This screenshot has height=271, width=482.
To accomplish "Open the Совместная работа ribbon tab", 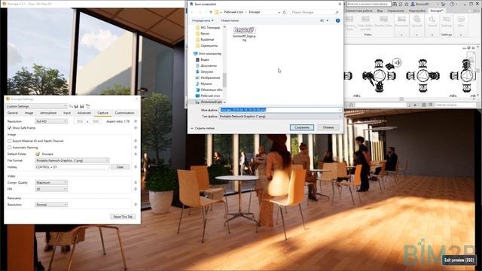I will [x=358, y=11].
